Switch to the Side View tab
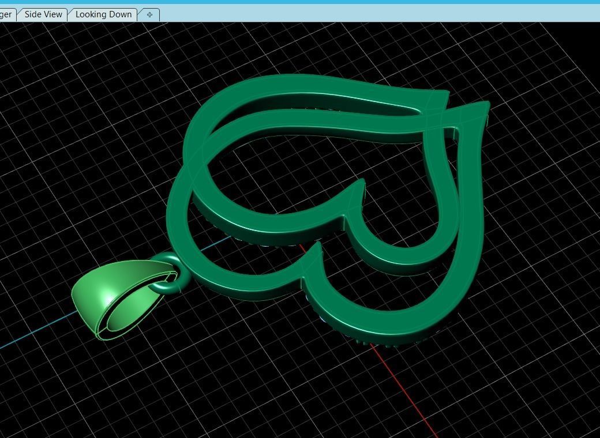This screenshot has width=600, height=438. (43, 14)
